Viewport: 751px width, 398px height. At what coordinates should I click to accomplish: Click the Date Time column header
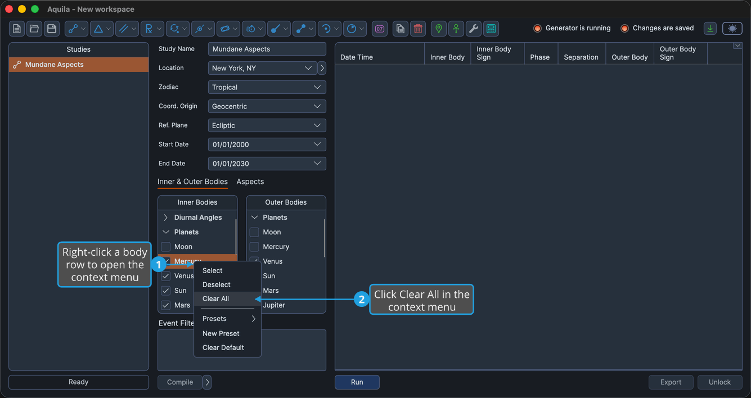pyautogui.click(x=380, y=53)
